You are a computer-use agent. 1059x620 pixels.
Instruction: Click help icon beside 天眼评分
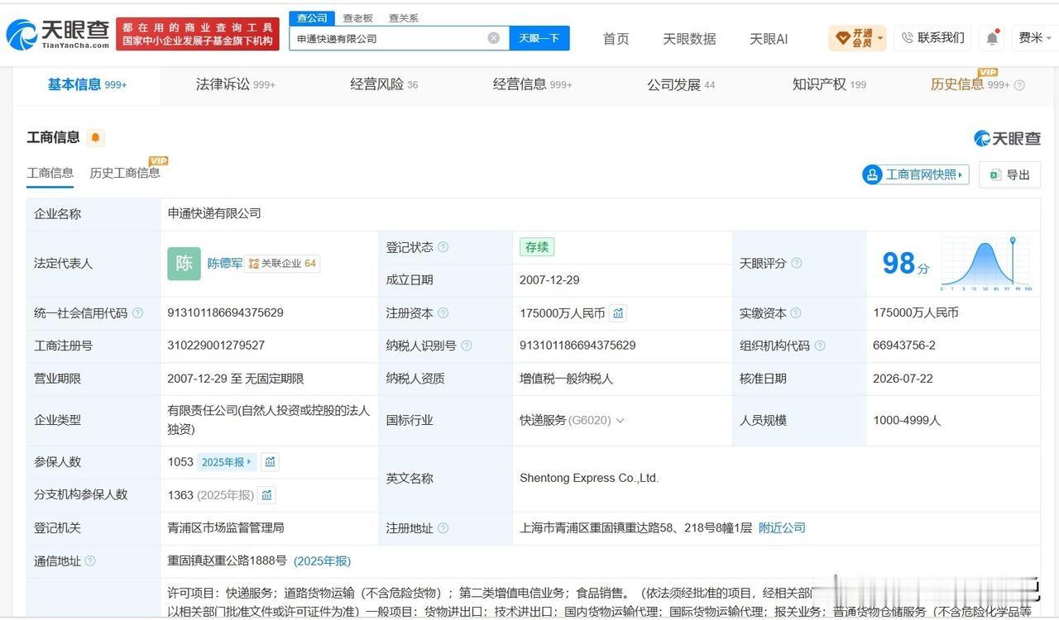tap(797, 263)
